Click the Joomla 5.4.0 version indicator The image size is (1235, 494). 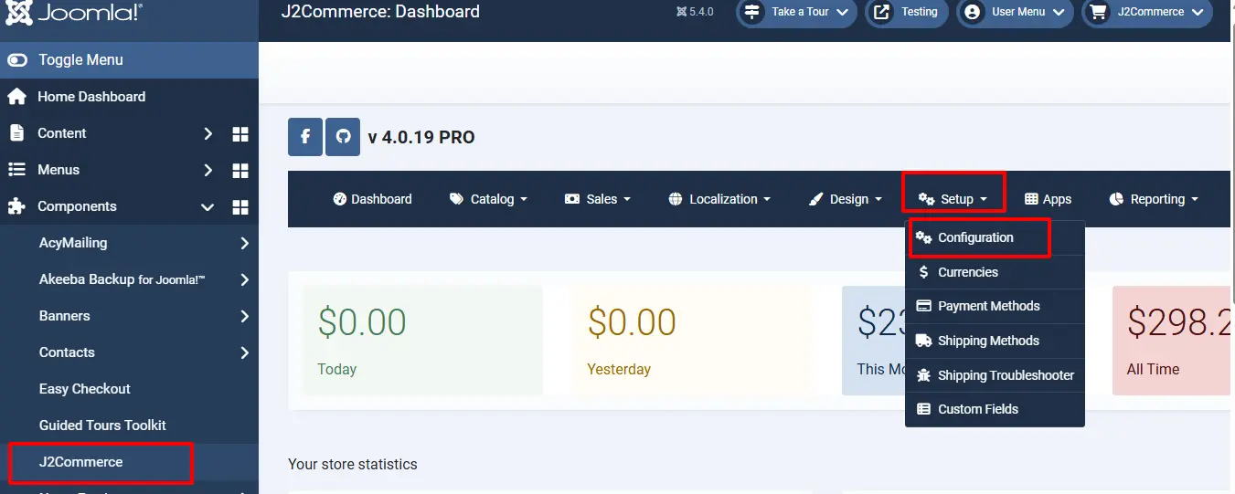695,12
